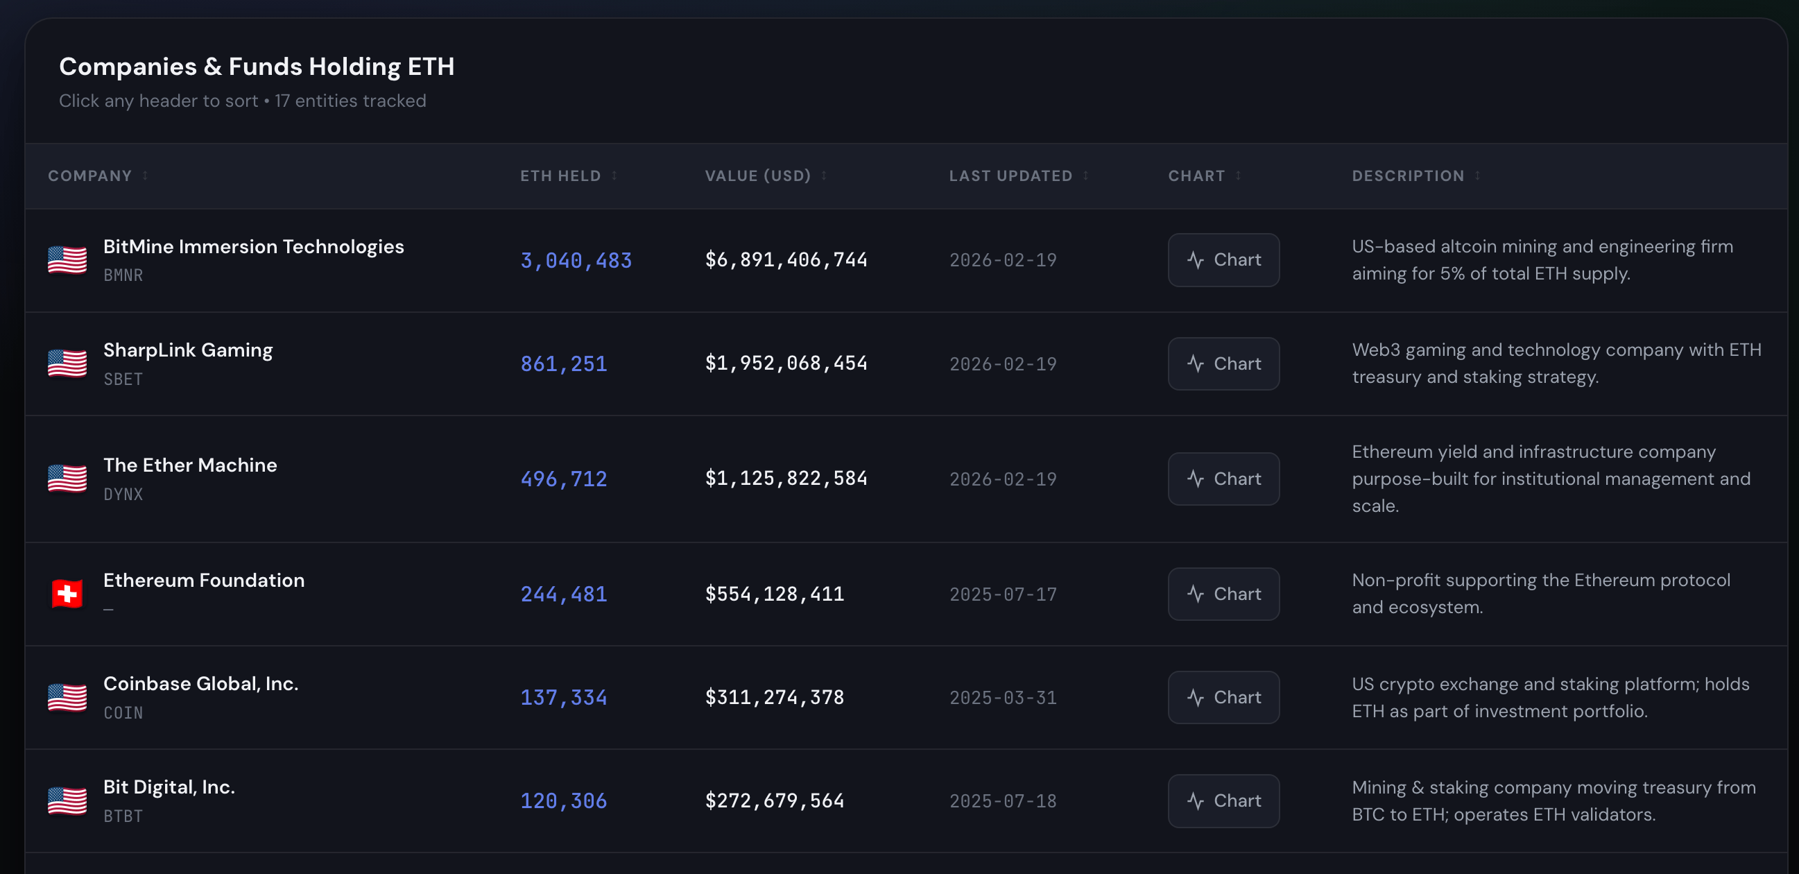This screenshot has width=1799, height=874.
Task: Sort table by Value (USD) header
Action: pyautogui.click(x=758, y=175)
